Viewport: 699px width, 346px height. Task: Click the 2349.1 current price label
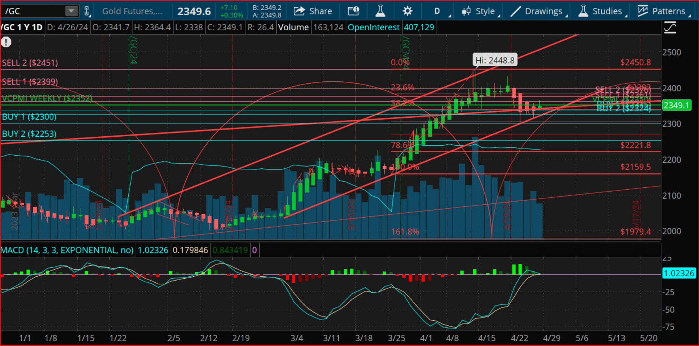(677, 105)
